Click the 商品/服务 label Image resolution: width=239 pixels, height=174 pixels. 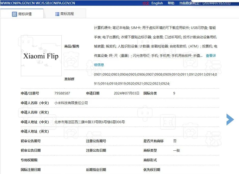[x=72, y=46]
